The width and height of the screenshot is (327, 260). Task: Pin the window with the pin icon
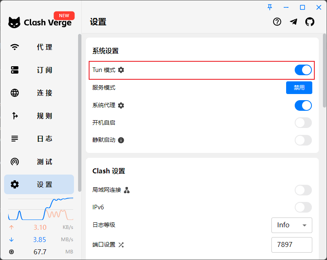click(270, 7)
